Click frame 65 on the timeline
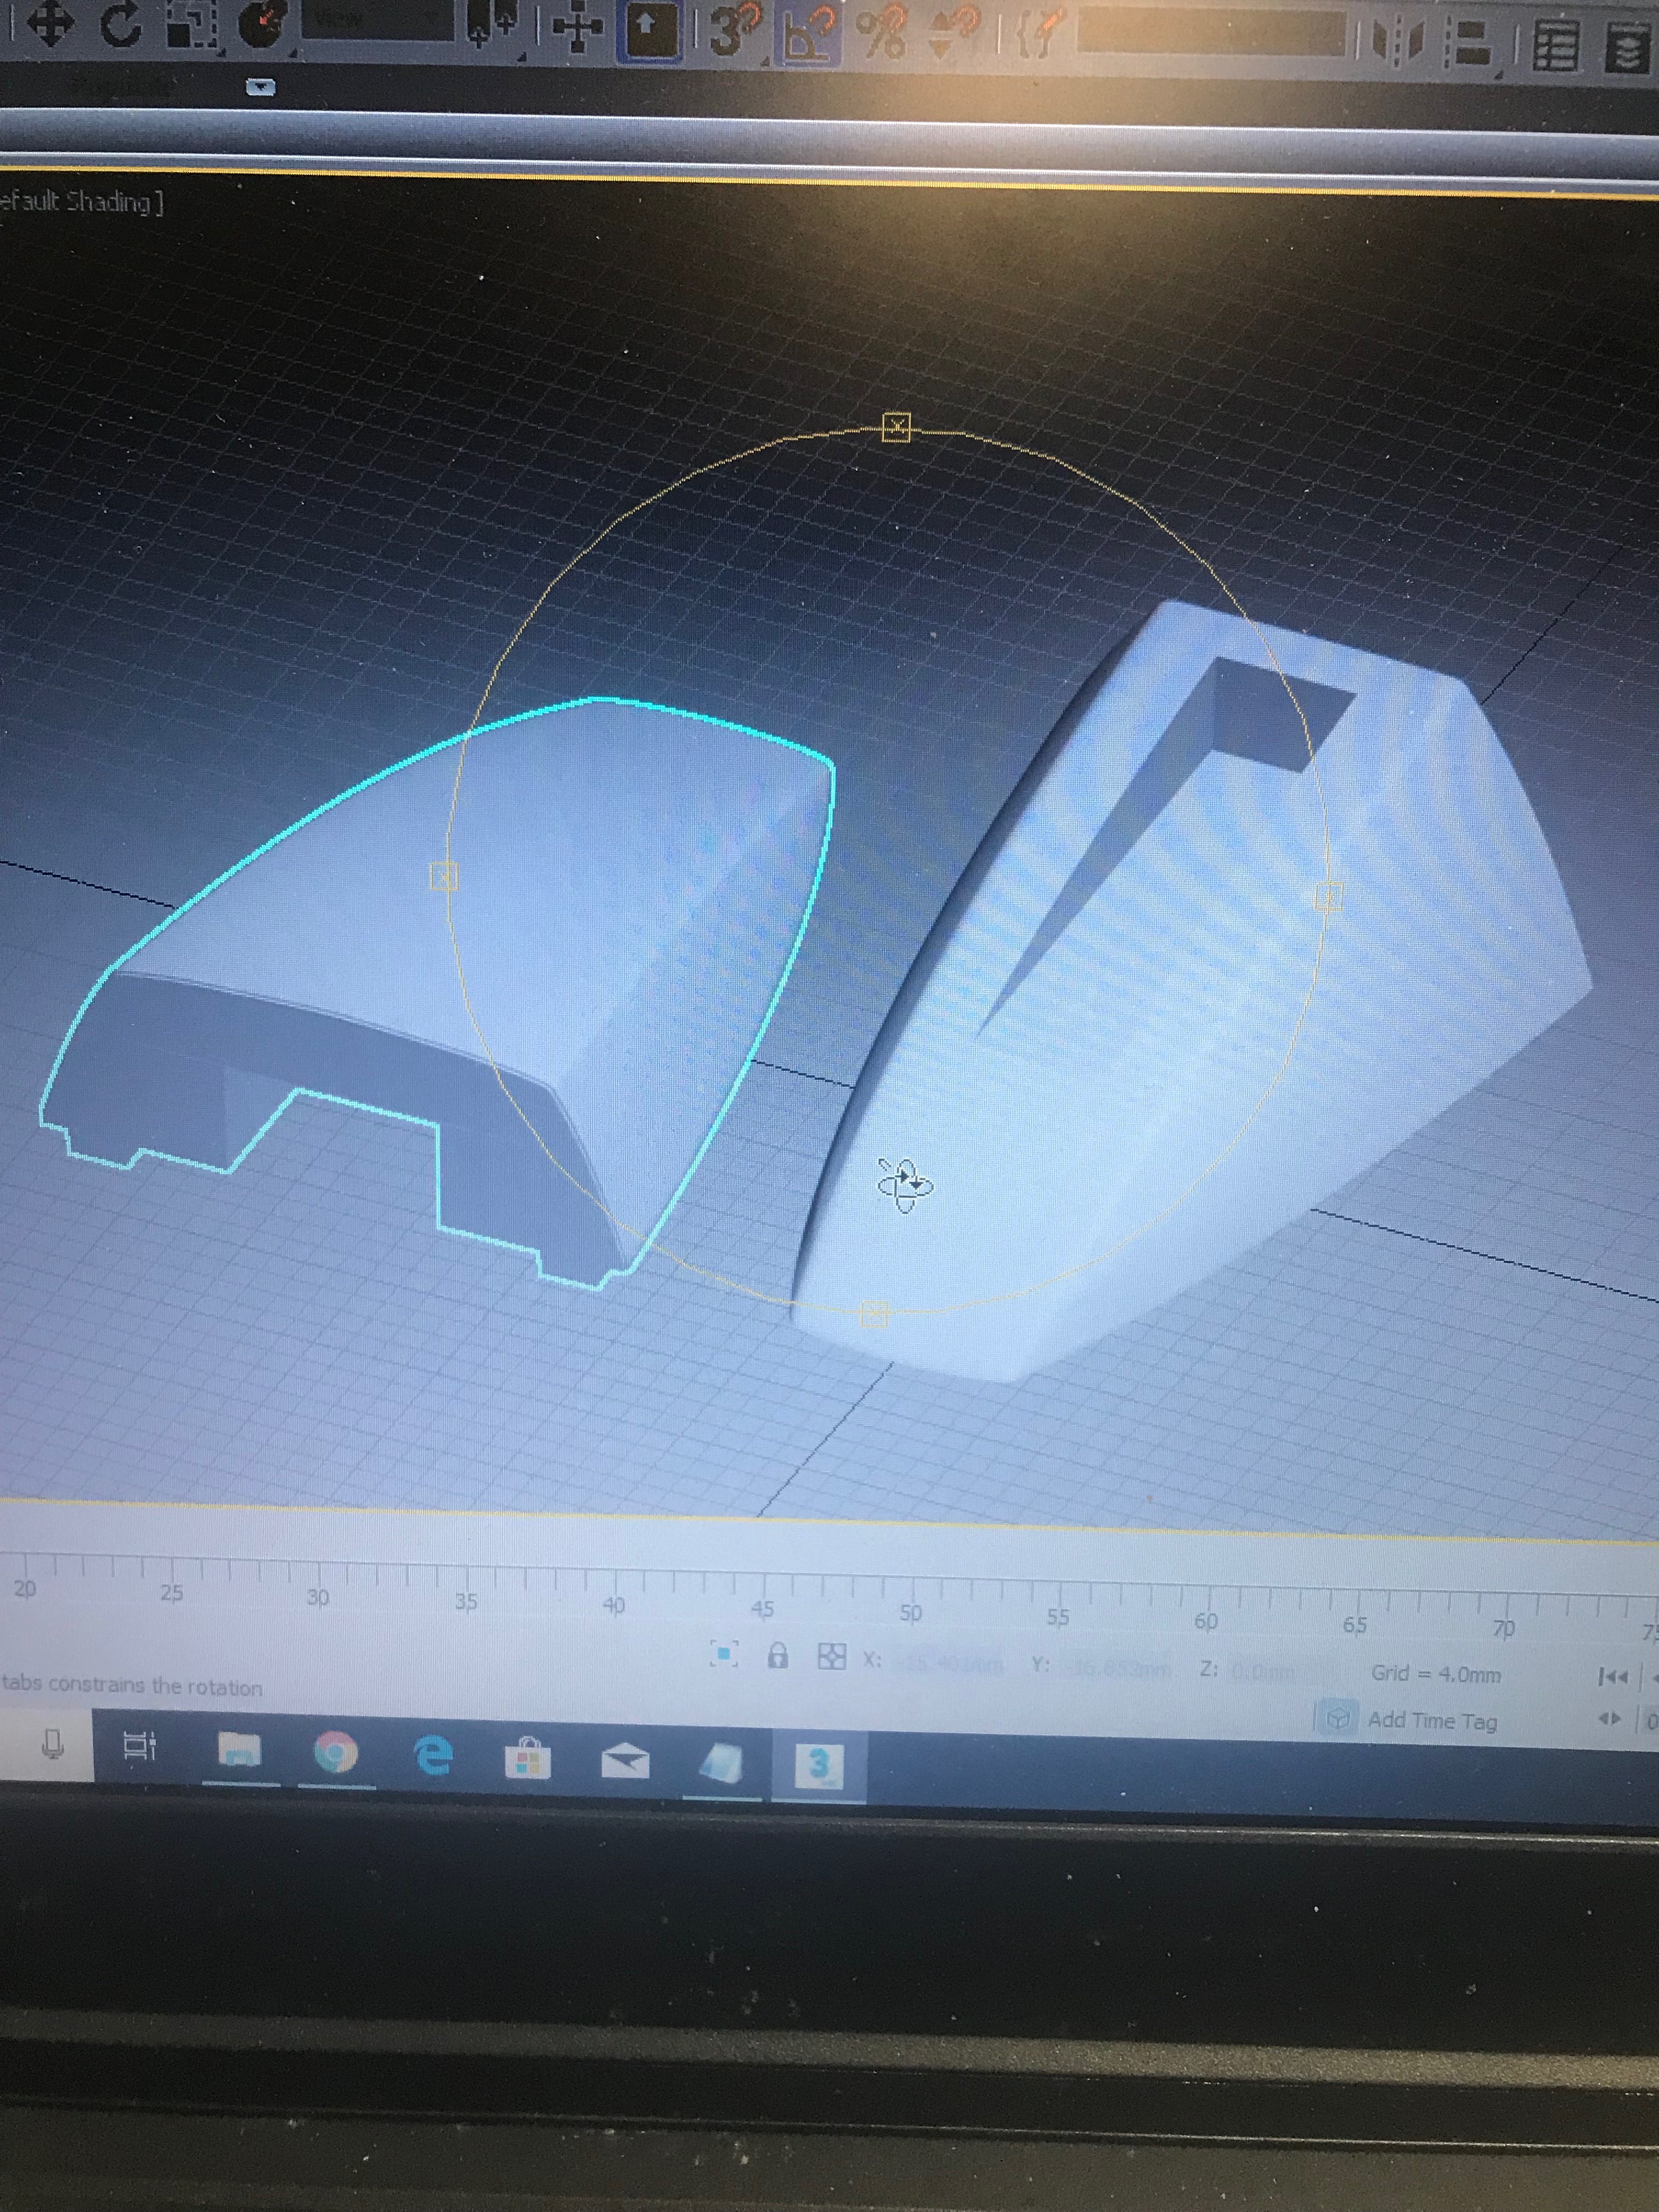This screenshot has width=1659, height=2212. [1354, 1625]
